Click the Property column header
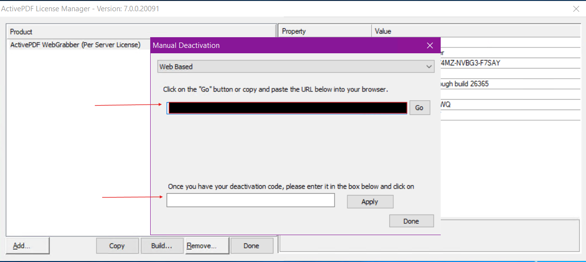Image resolution: width=586 pixels, height=262 pixels. (325, 31)
